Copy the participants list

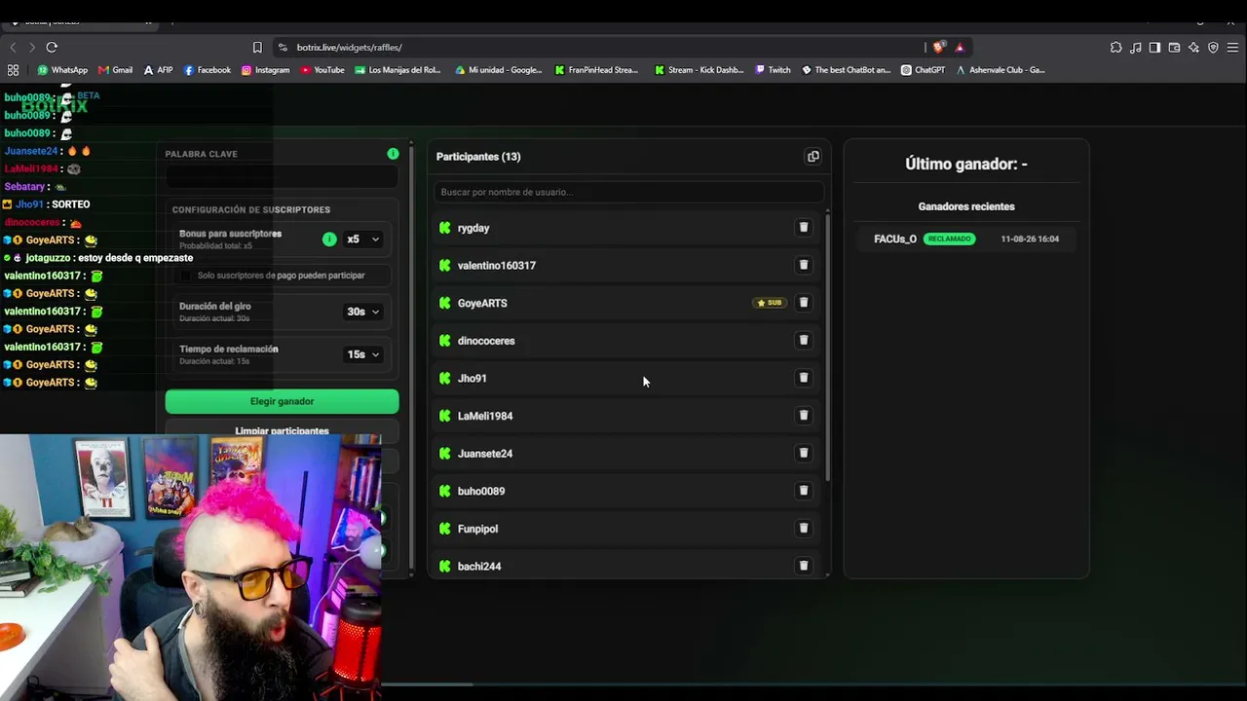[813, 157]
